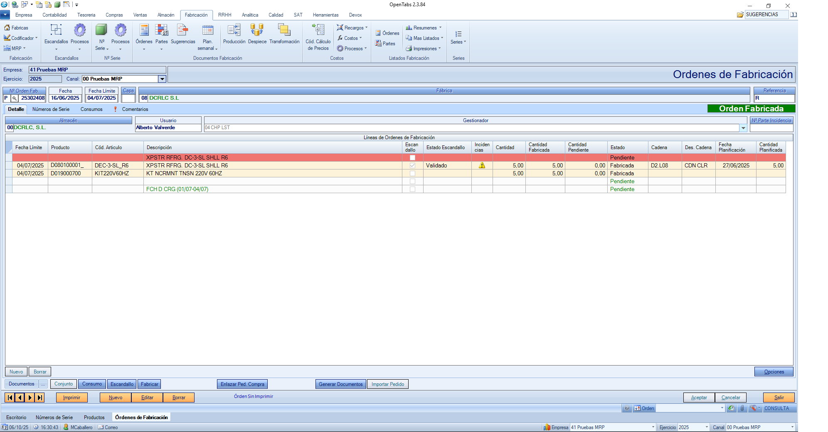Screen dimensions: 828x432
Task: Click the Fecha Límite date field
Action: point(101,98)
